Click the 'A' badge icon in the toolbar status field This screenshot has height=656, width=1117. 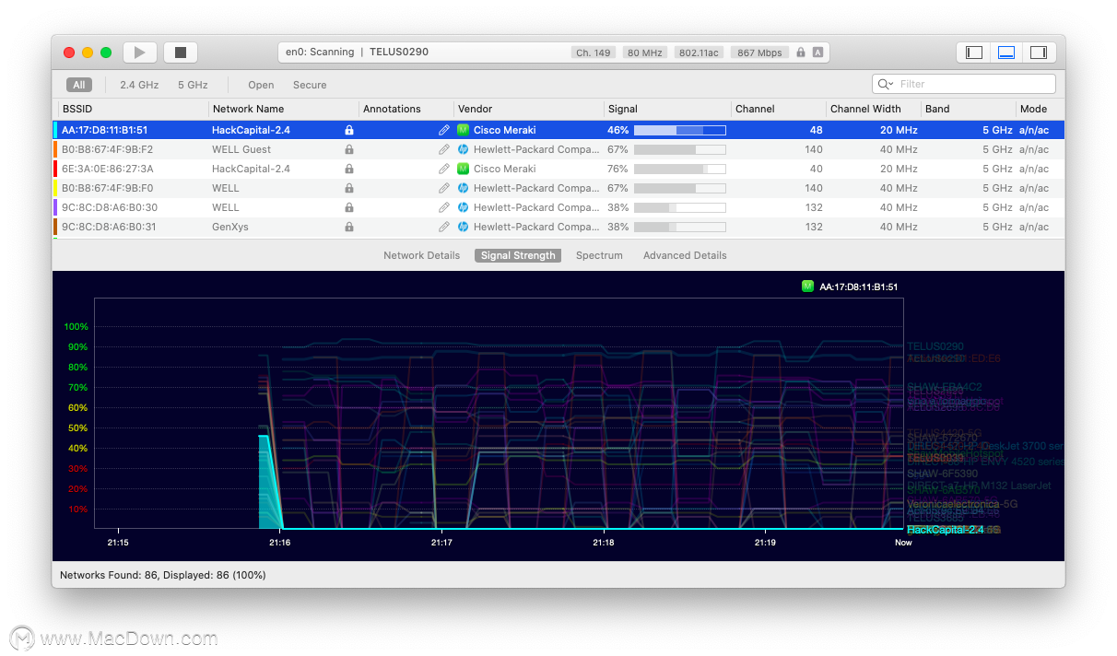pyautogui.click(x=817, y=53)
